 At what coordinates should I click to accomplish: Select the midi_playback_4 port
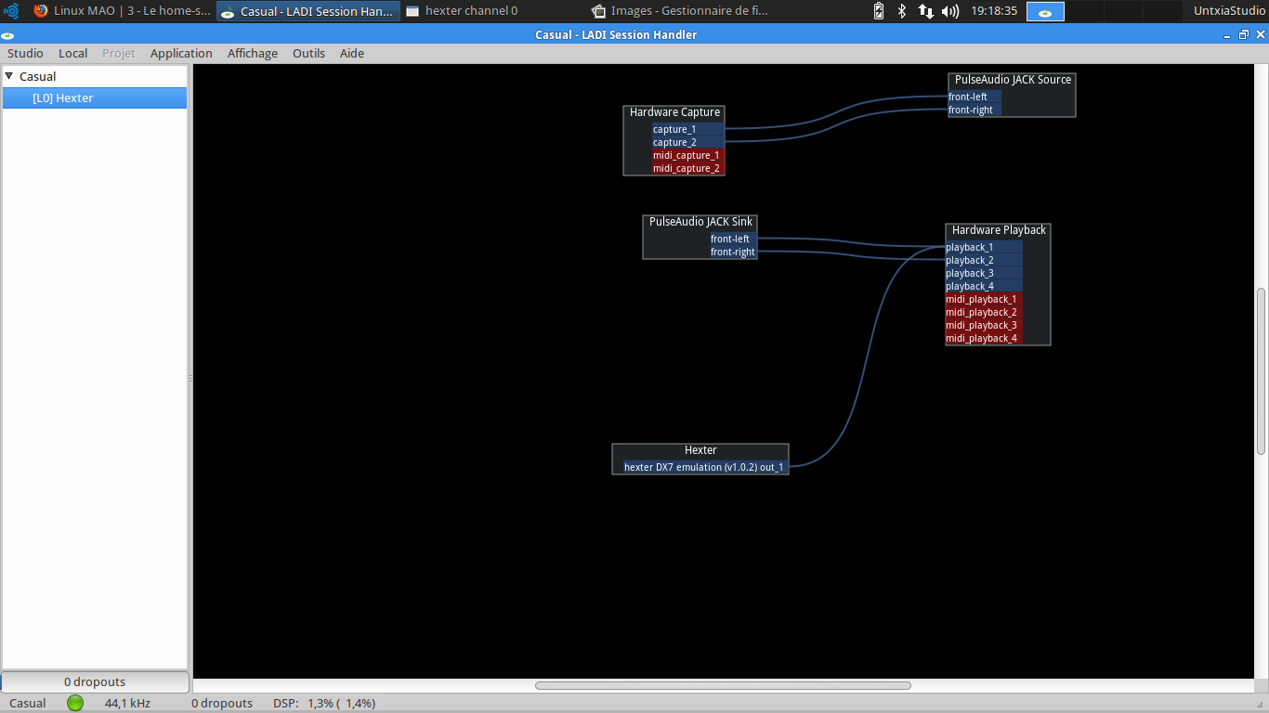point(984,338)
